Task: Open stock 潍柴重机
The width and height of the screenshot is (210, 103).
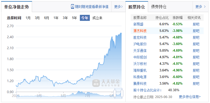Action: [x=140, y=70]
